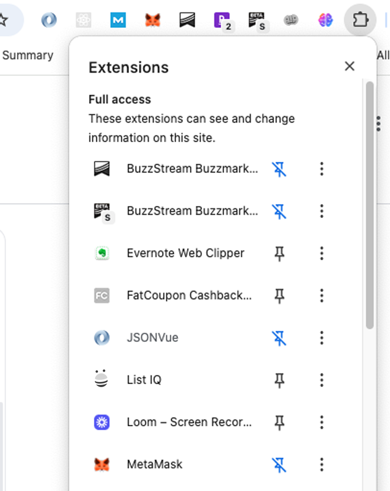The image size is (390, 491).
Task: Click the List IQ bee icon
Action: [101, 378]
